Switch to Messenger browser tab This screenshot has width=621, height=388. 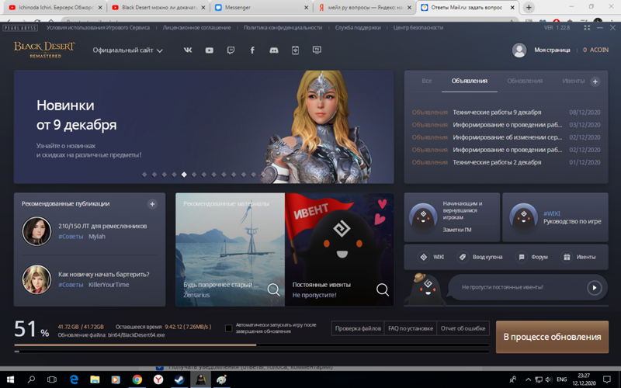262,8
